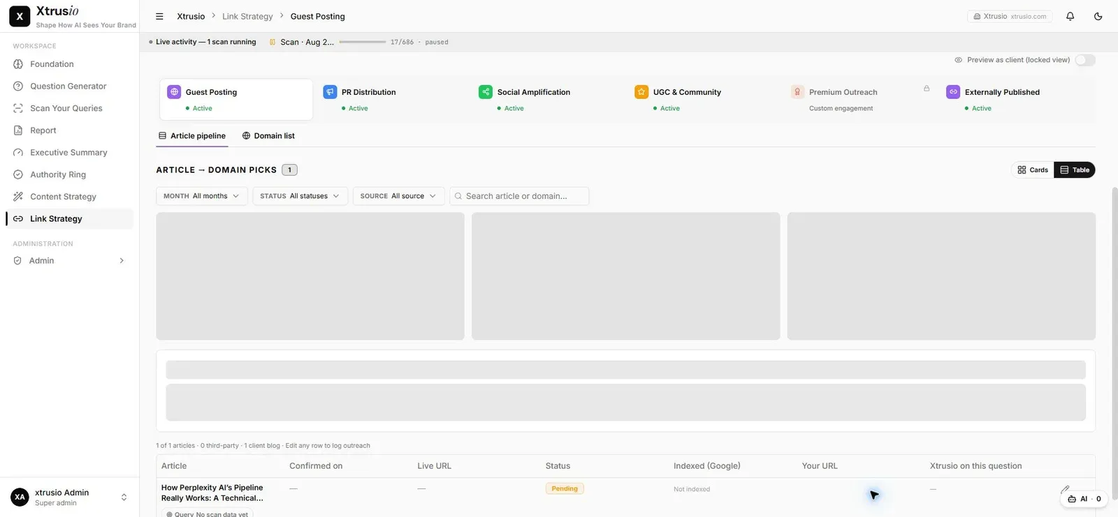1118x517 pixels.
Task: Click the article count badge 1
Action: pos(289,170)
